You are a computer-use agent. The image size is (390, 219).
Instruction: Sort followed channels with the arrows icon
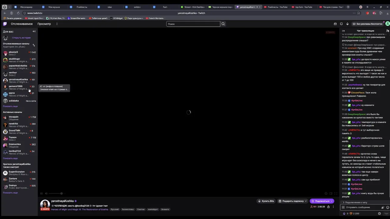[x=34, y=45]
